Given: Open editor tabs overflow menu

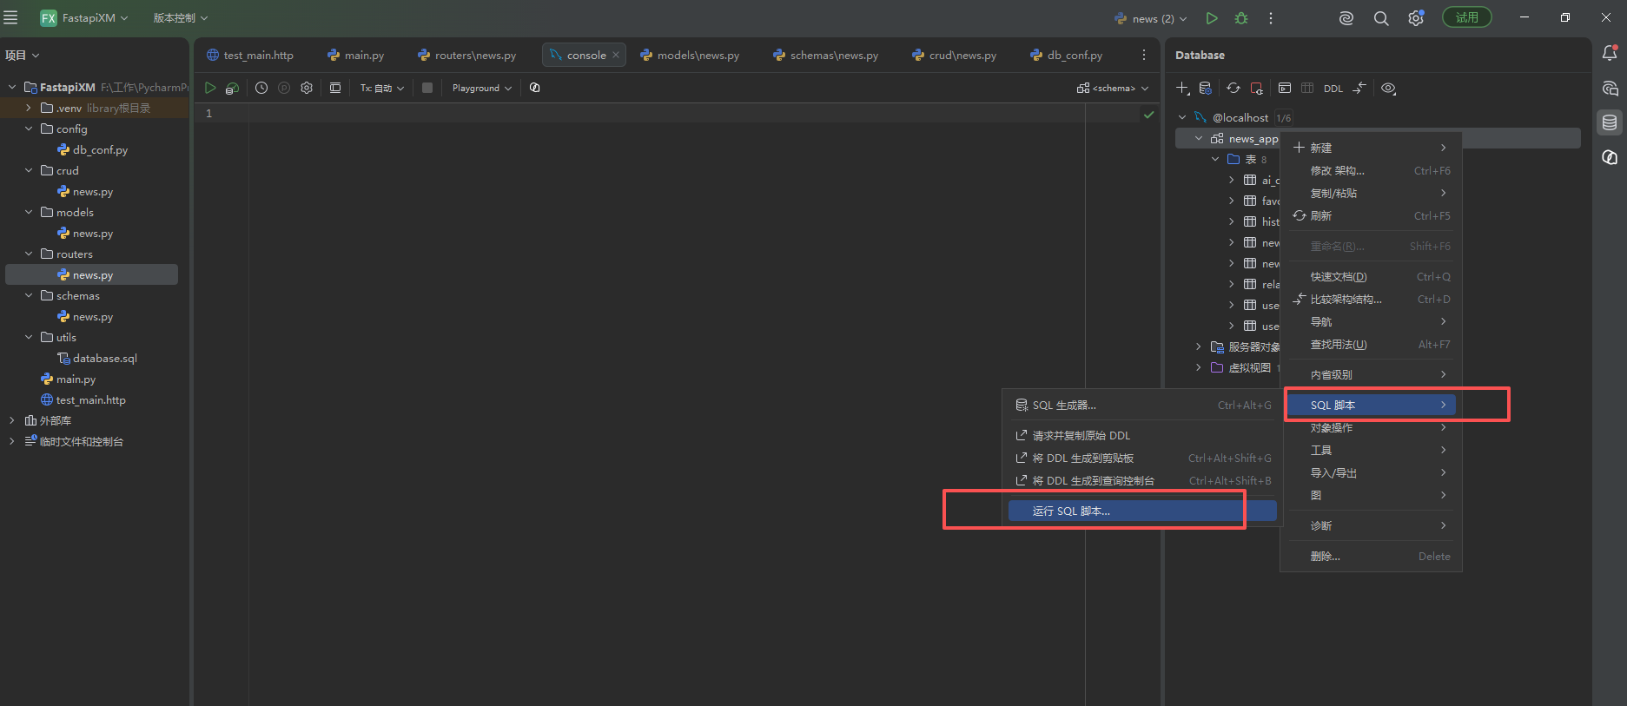Looking at the screenshot, I should (x=1144, y=55).
